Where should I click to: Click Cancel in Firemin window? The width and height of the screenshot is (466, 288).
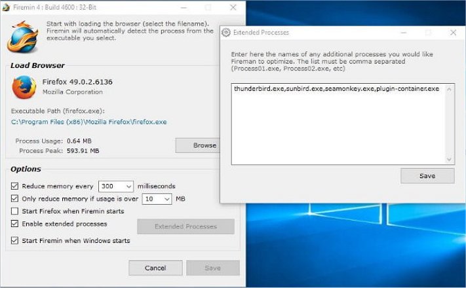pos(155,268)
